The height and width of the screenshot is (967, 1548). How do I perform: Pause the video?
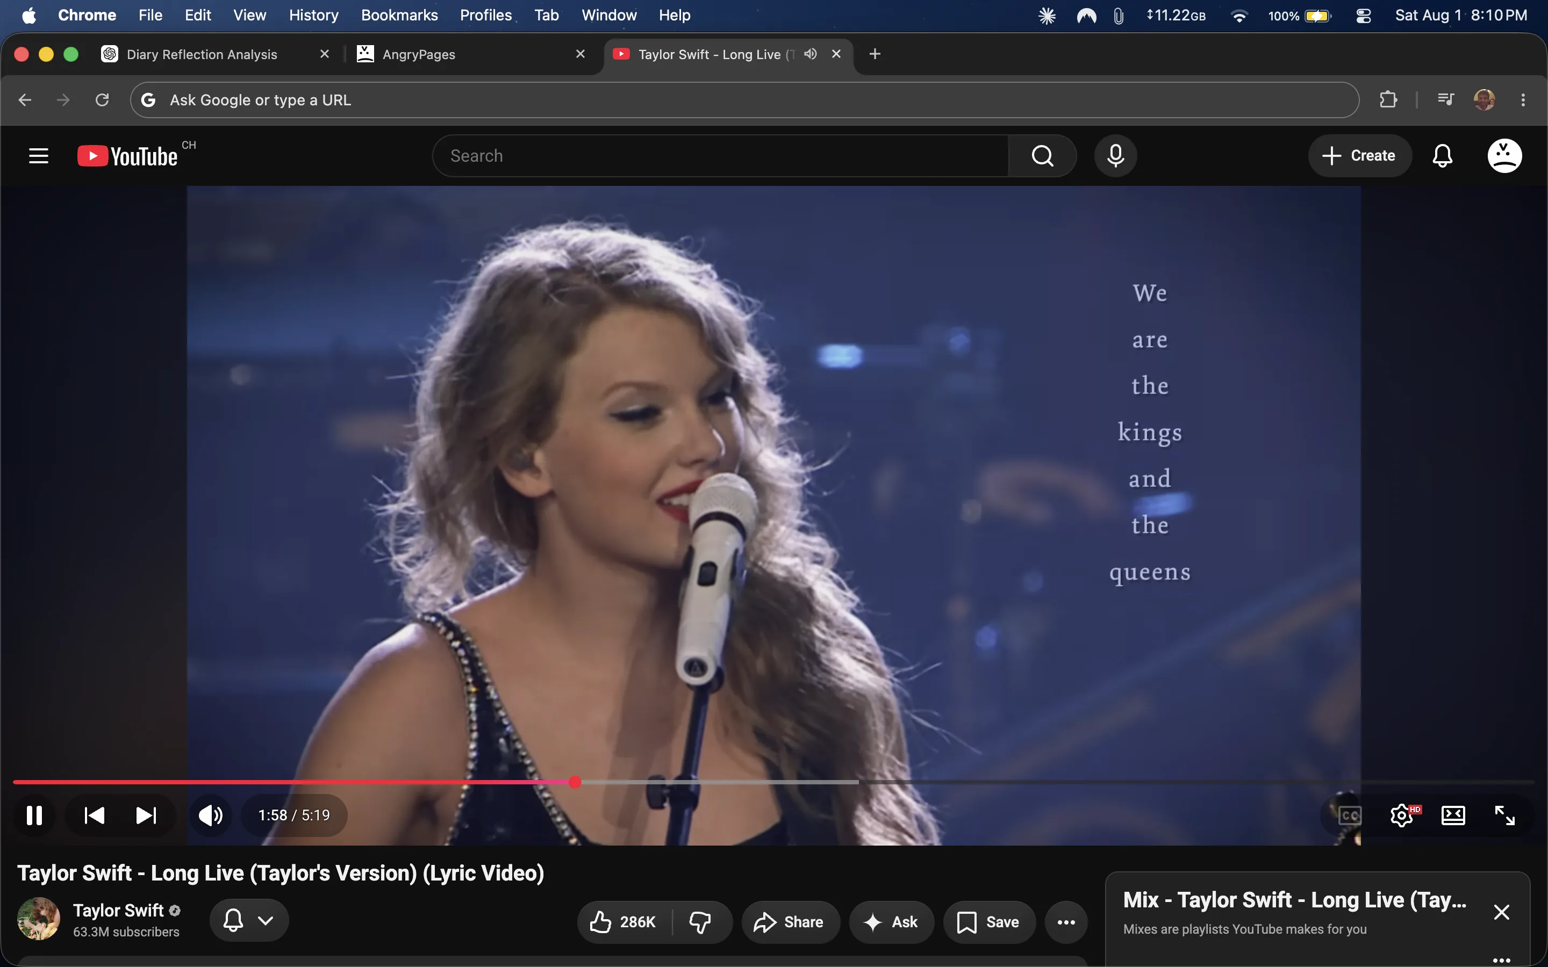click(x=34, y=815)
